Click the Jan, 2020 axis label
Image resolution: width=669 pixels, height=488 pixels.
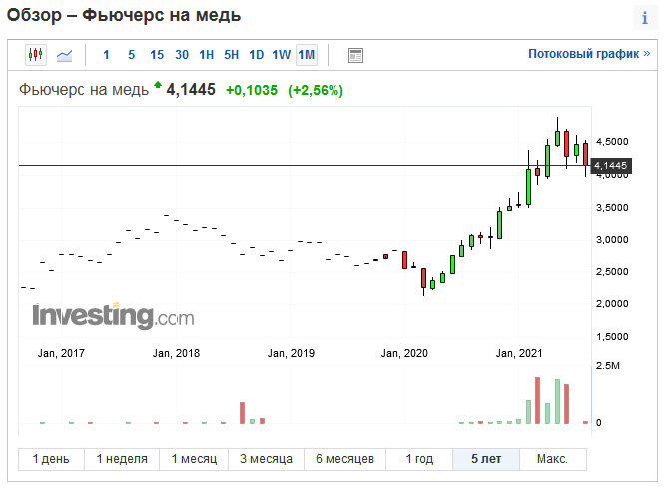(x=404, y=353)
